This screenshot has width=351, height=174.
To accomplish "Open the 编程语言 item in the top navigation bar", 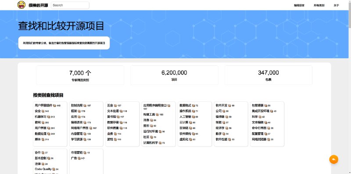I will [299, 5].
